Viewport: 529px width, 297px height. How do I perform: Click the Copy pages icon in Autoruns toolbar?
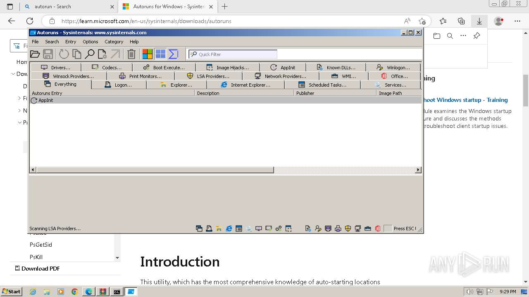tap(76, 54)
